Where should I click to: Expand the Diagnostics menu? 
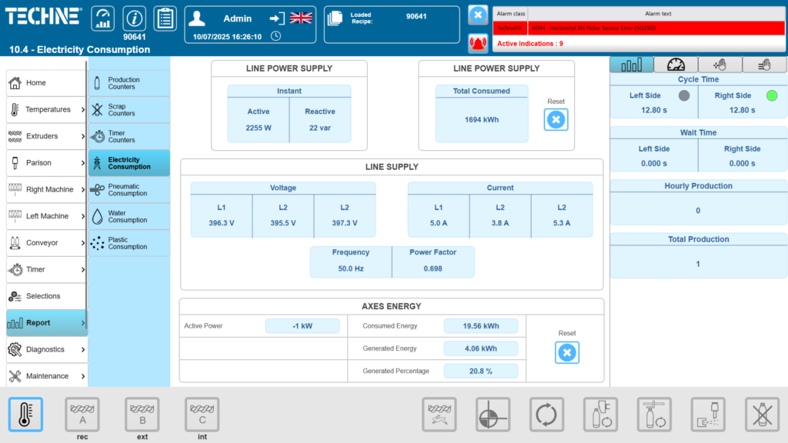46,349
